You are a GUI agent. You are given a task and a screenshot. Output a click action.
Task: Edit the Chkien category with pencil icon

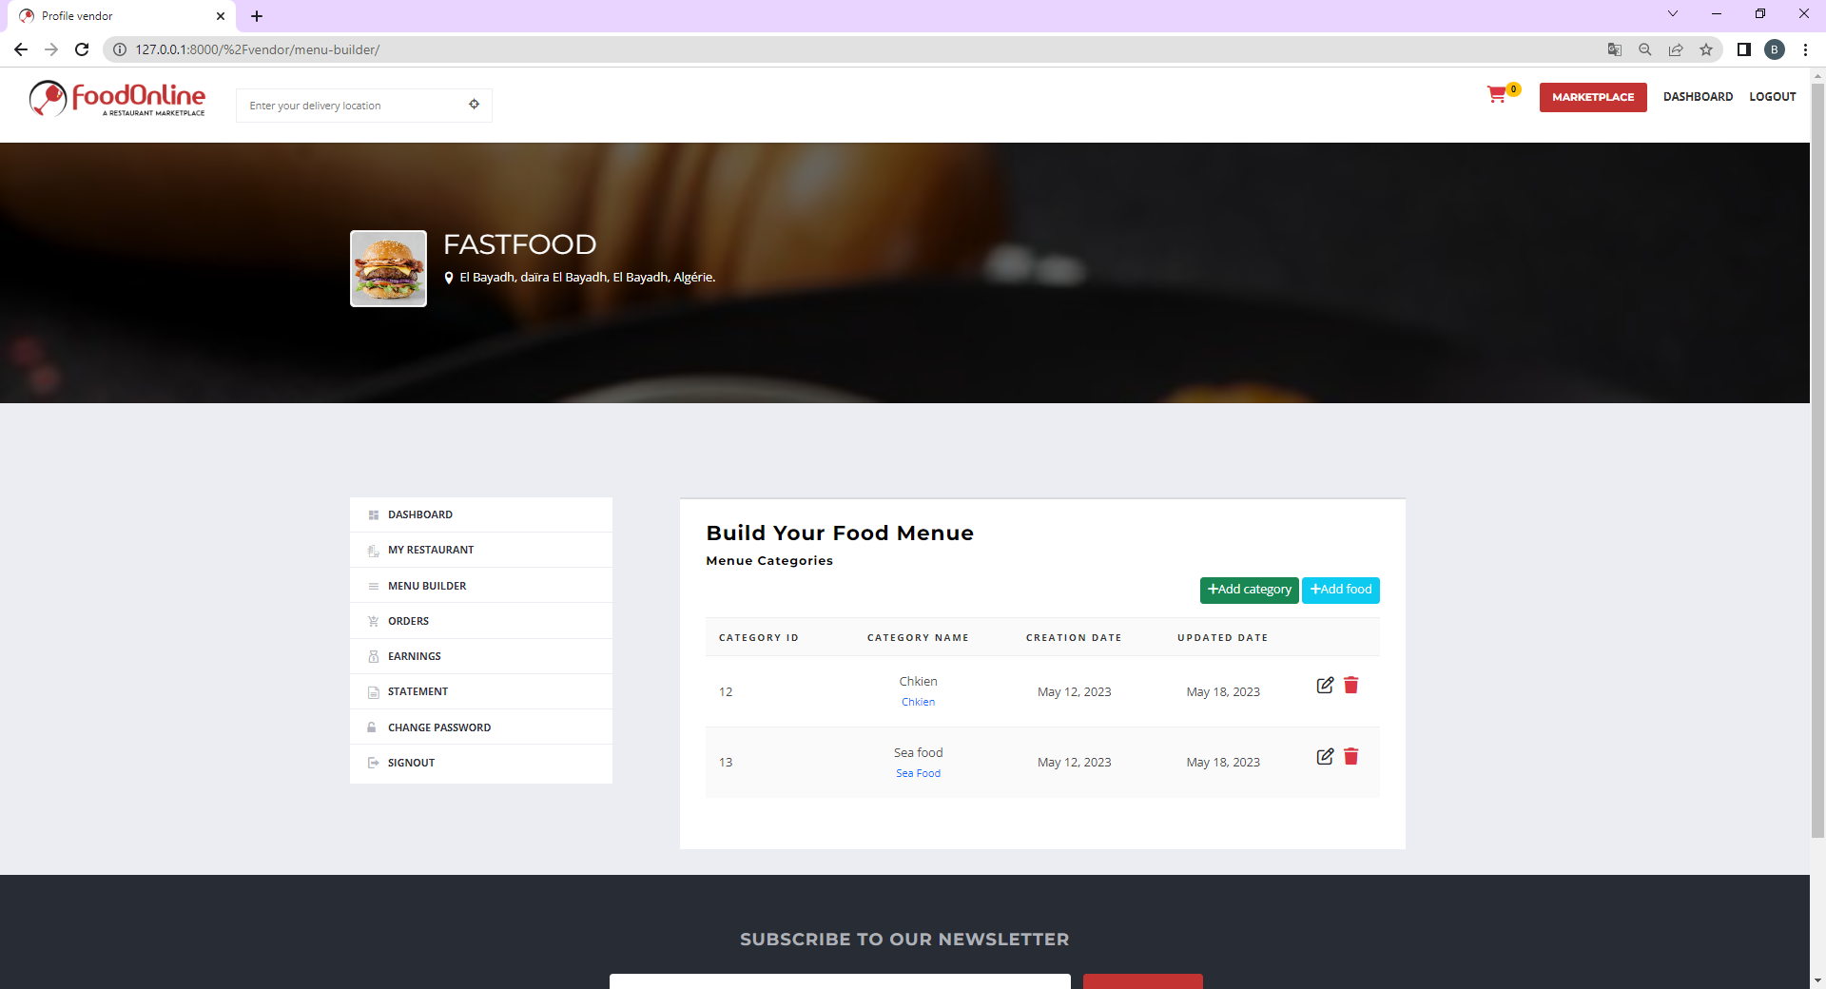1325,686
